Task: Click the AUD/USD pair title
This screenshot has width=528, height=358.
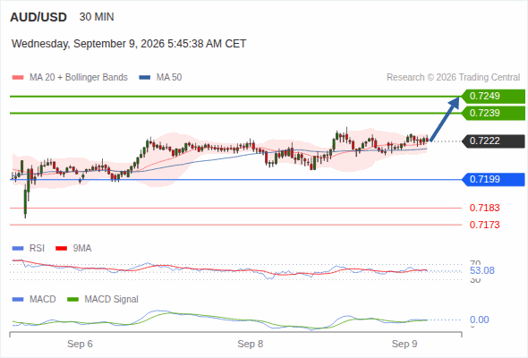Action: pyautogui.click(x=38, y=17)
